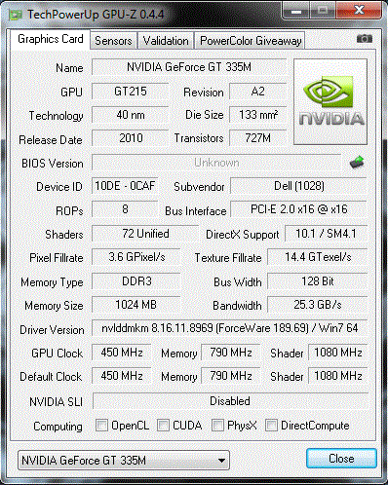This screenshot has width=388, height=485.
Task: Minimize the GPU-Z window
Action: (x=295, y=12)
